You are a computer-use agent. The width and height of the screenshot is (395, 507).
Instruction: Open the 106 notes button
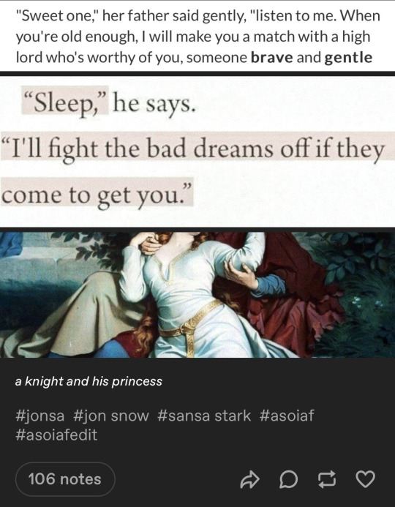pos(65,479)
